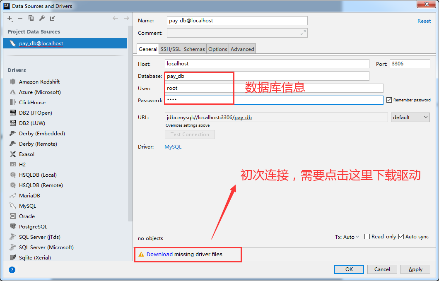The height and width of the screenshot is (281, 439).
Task: Select pay_db@localhost in Project Data Sources
Action: coord(65,43)
